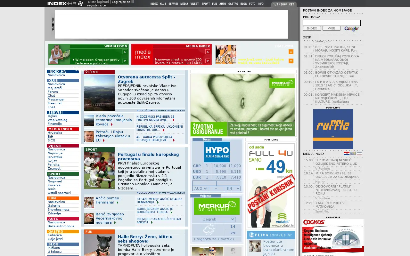Screen dimensions: 410x256
Task: Click red arrow after Vlada povećala cestarine
Action: [112, 124]
